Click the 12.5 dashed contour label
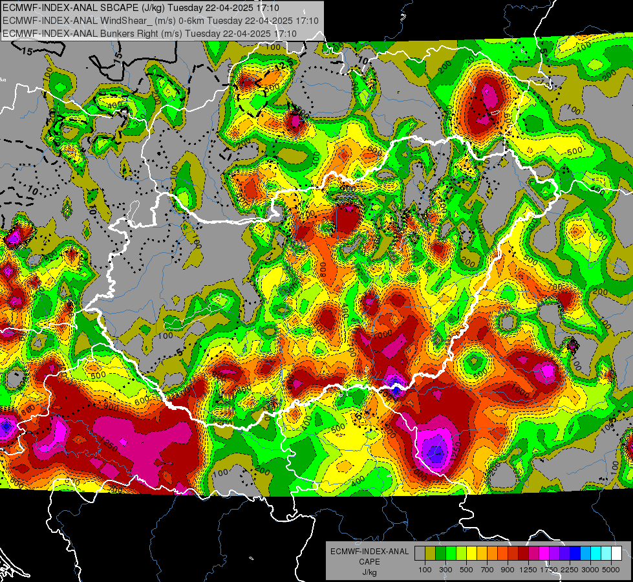The width and height of the screenshot is (633, 582). tap(284, 66)
